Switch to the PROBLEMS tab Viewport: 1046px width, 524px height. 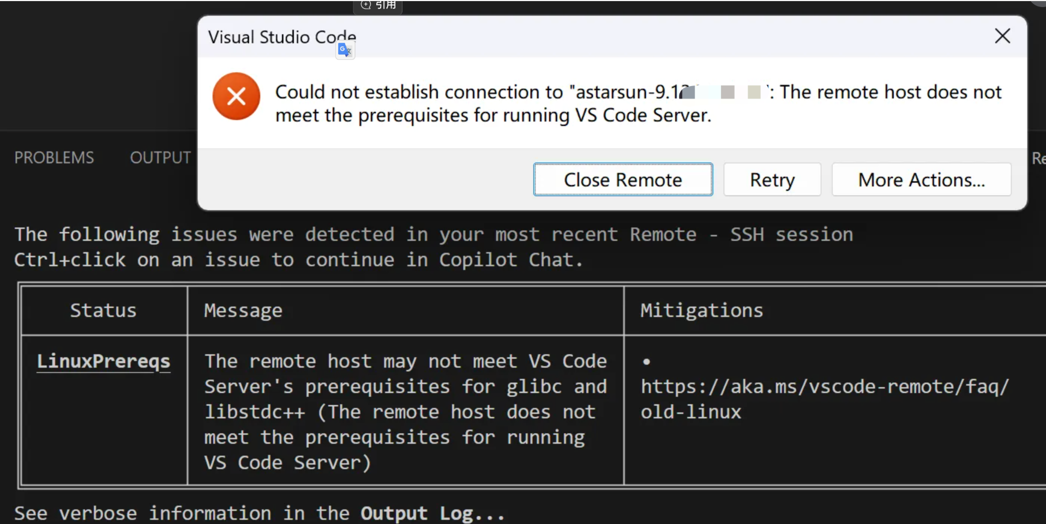tap(54, 157)
